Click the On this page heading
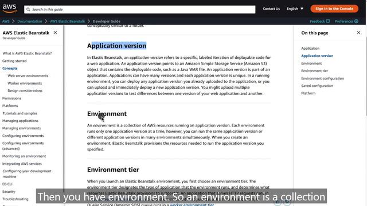367x206 pixels. [315, 33]
